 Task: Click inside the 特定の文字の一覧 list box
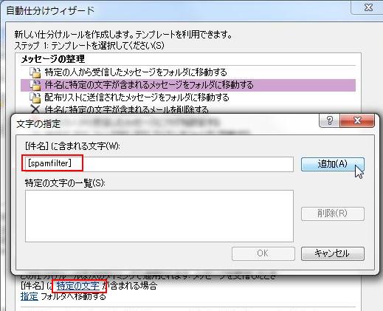(x=159, y=216)
